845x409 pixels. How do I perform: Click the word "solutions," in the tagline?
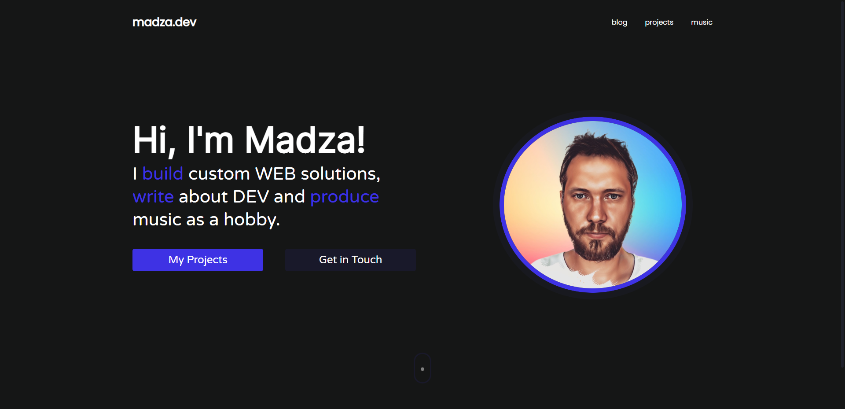[341, 174]
